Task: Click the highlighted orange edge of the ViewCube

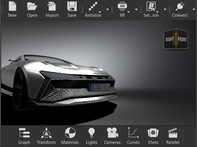Action: (176, 39)
